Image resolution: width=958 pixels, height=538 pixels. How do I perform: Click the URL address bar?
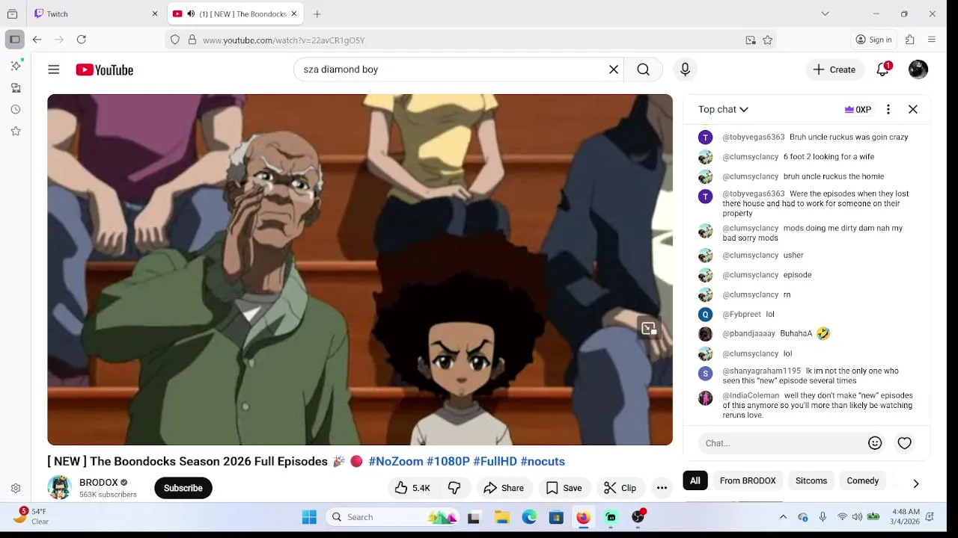coord(472,40)
